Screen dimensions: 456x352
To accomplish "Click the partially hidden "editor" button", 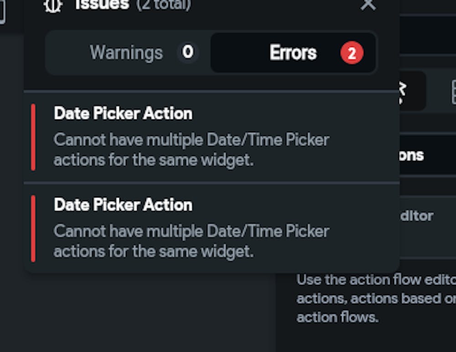I will pos(416,215).
